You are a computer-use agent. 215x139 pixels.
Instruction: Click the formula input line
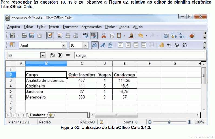pos(140,55)
